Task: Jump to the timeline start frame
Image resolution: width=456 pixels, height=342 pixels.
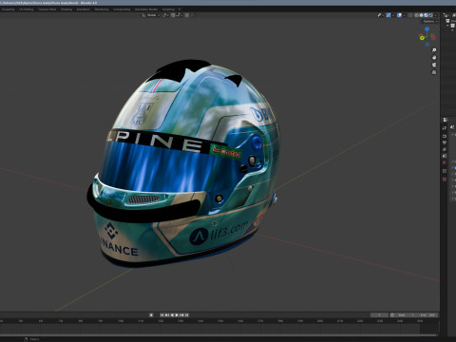Action: tap(161, 315)
